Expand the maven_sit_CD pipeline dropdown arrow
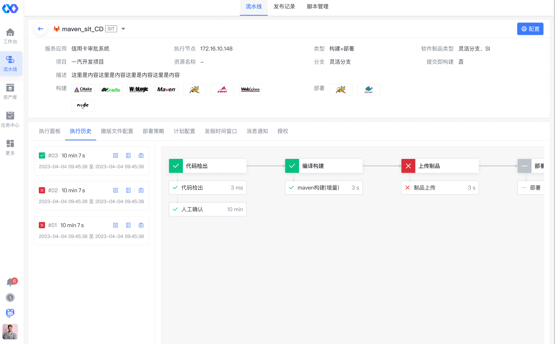 pyautogui.click(x=123, y=29)
